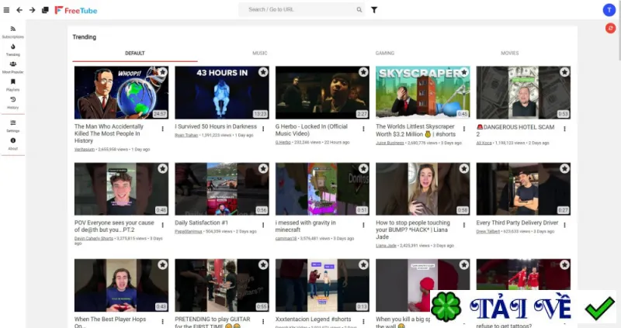This screenshot has width=621, height=328.
Task: Open Most Popular in the sidebar
Action: [12, 67]
